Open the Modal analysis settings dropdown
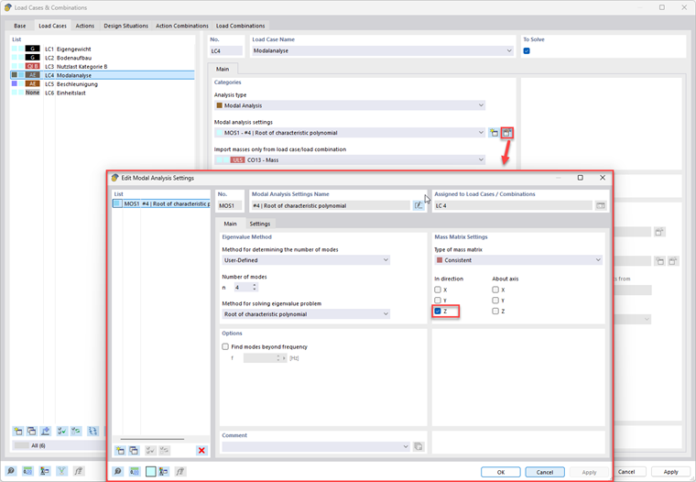 350,133
